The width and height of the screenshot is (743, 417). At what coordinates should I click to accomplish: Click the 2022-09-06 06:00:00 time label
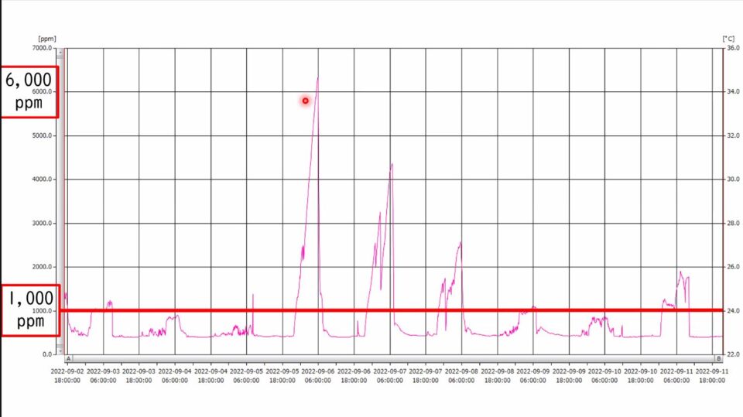click(318, 376)
